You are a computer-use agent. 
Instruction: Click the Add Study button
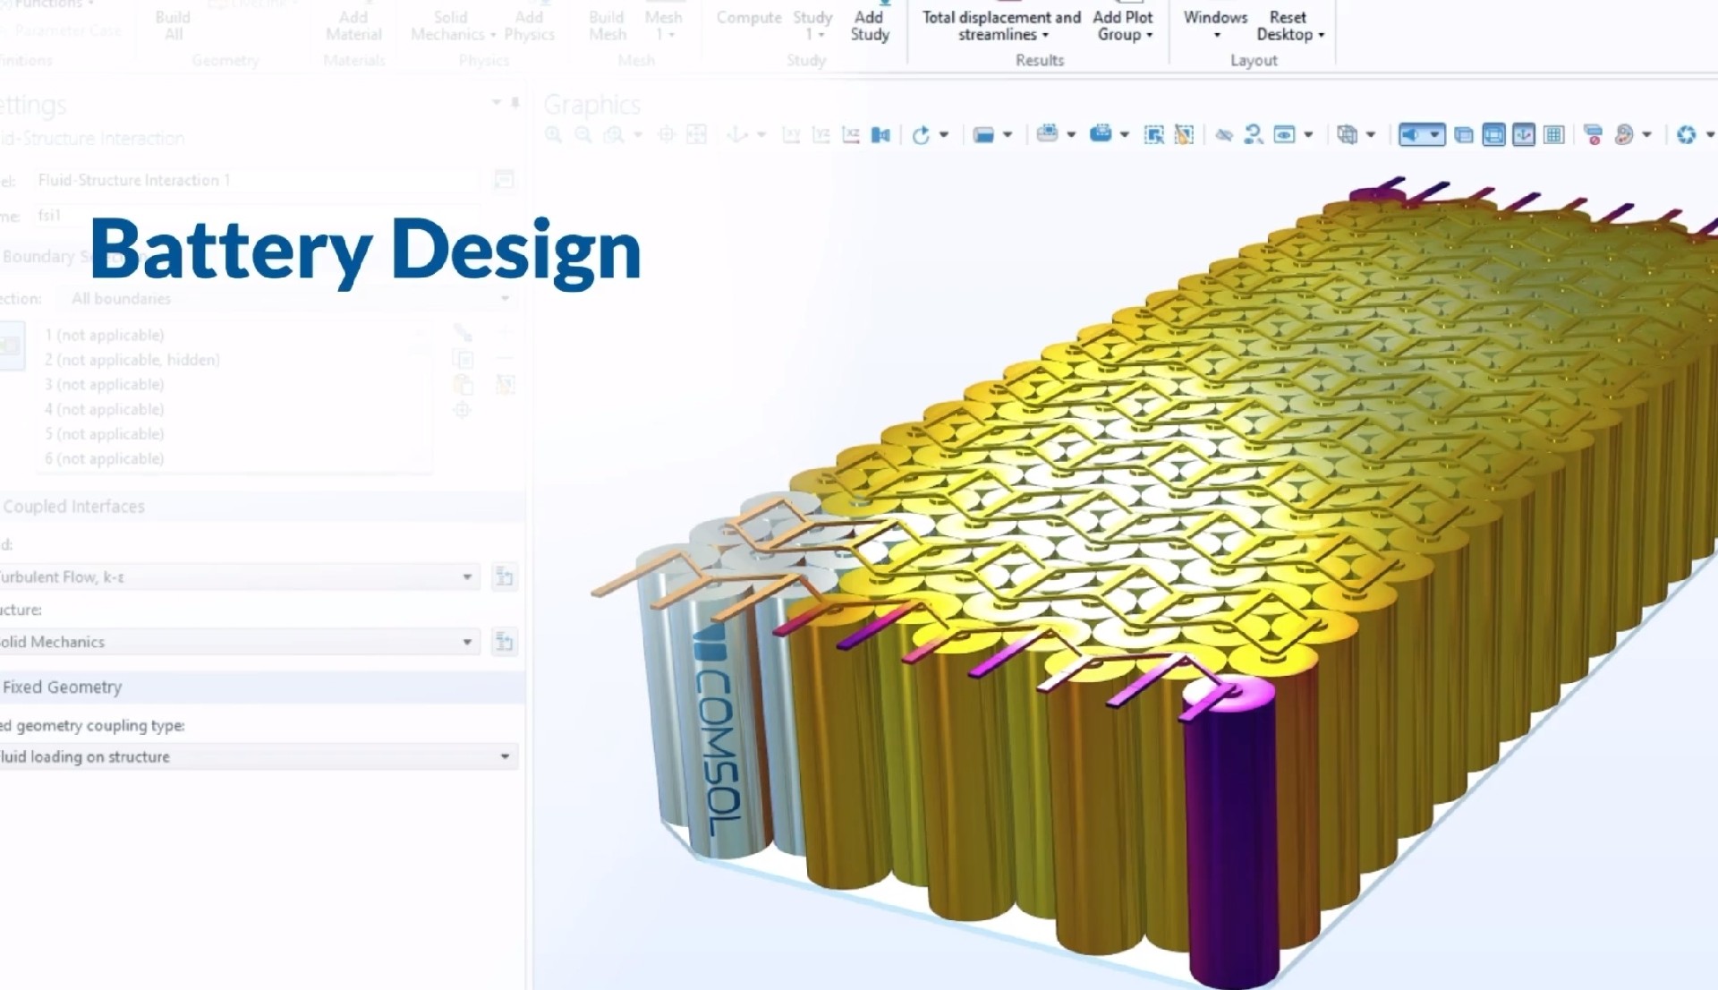[x=869, y=25]
